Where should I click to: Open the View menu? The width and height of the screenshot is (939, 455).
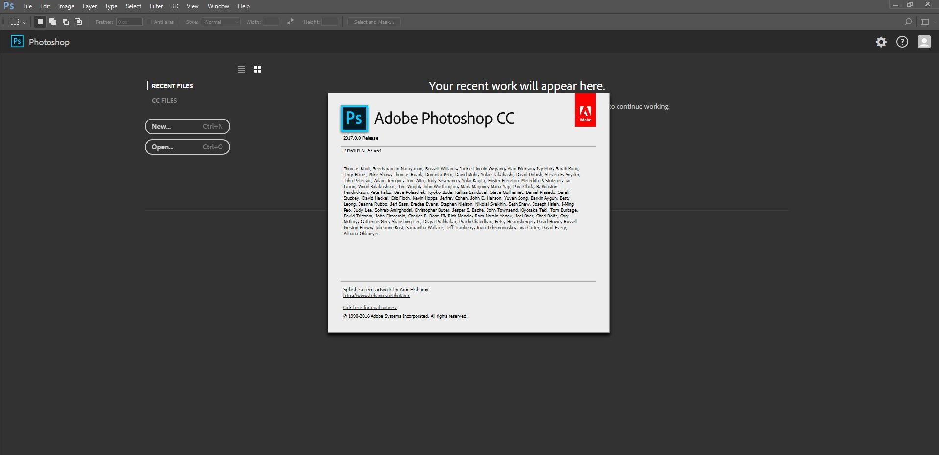(x=193, y=6)
